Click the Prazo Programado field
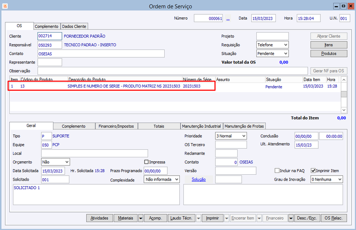Image resolution: width=356 pixels, height=230 pixels. coord(155,171)
